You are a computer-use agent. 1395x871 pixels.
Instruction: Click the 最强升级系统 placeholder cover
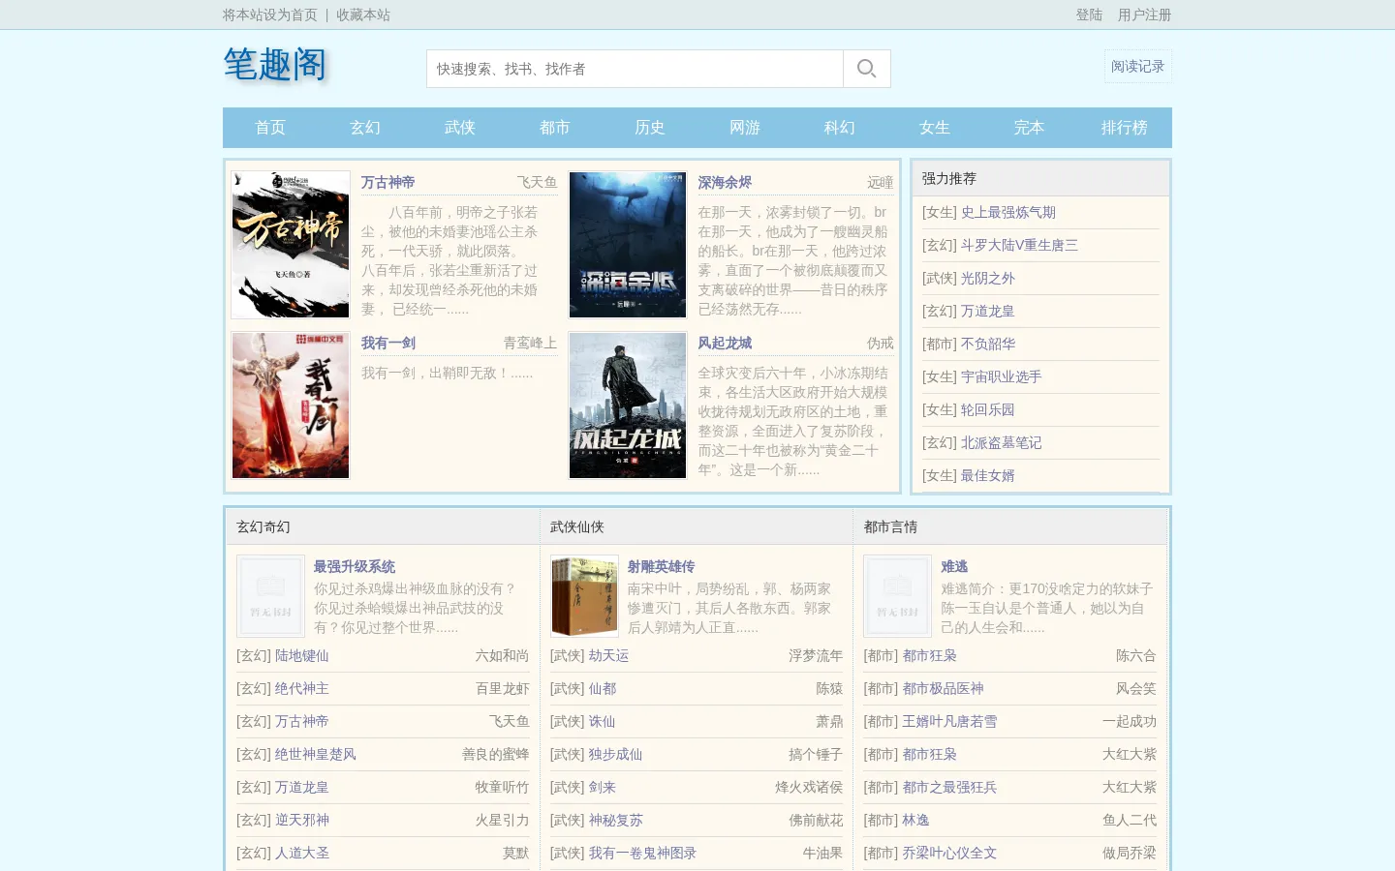(x=270, y=596)
